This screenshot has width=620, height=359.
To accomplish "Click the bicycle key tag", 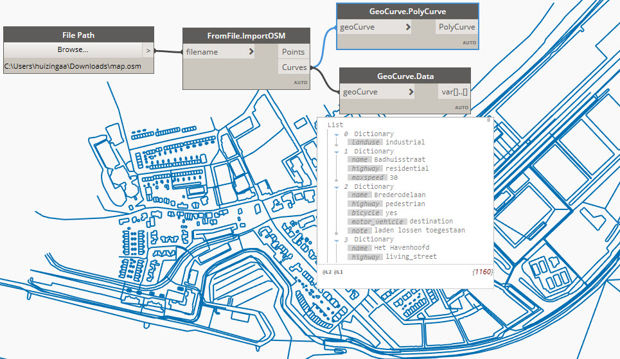I will point(366,213).
